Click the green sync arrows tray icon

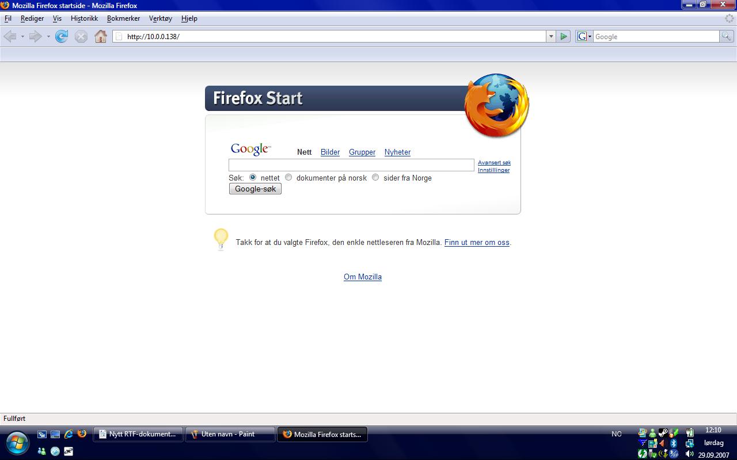(x=643, y=454)
